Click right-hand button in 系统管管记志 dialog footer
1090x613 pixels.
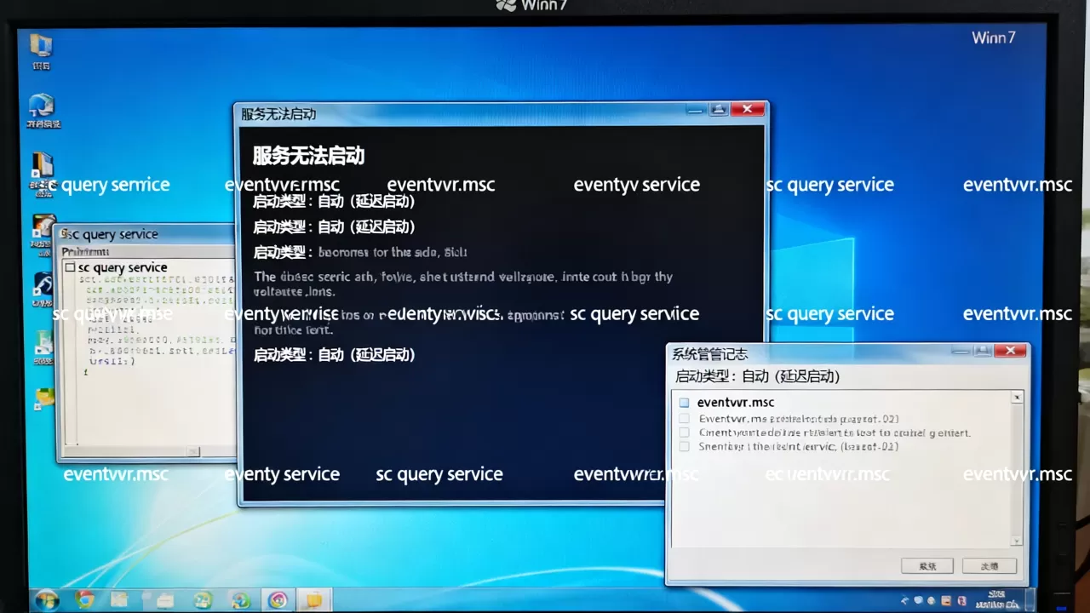click(990, 566)
